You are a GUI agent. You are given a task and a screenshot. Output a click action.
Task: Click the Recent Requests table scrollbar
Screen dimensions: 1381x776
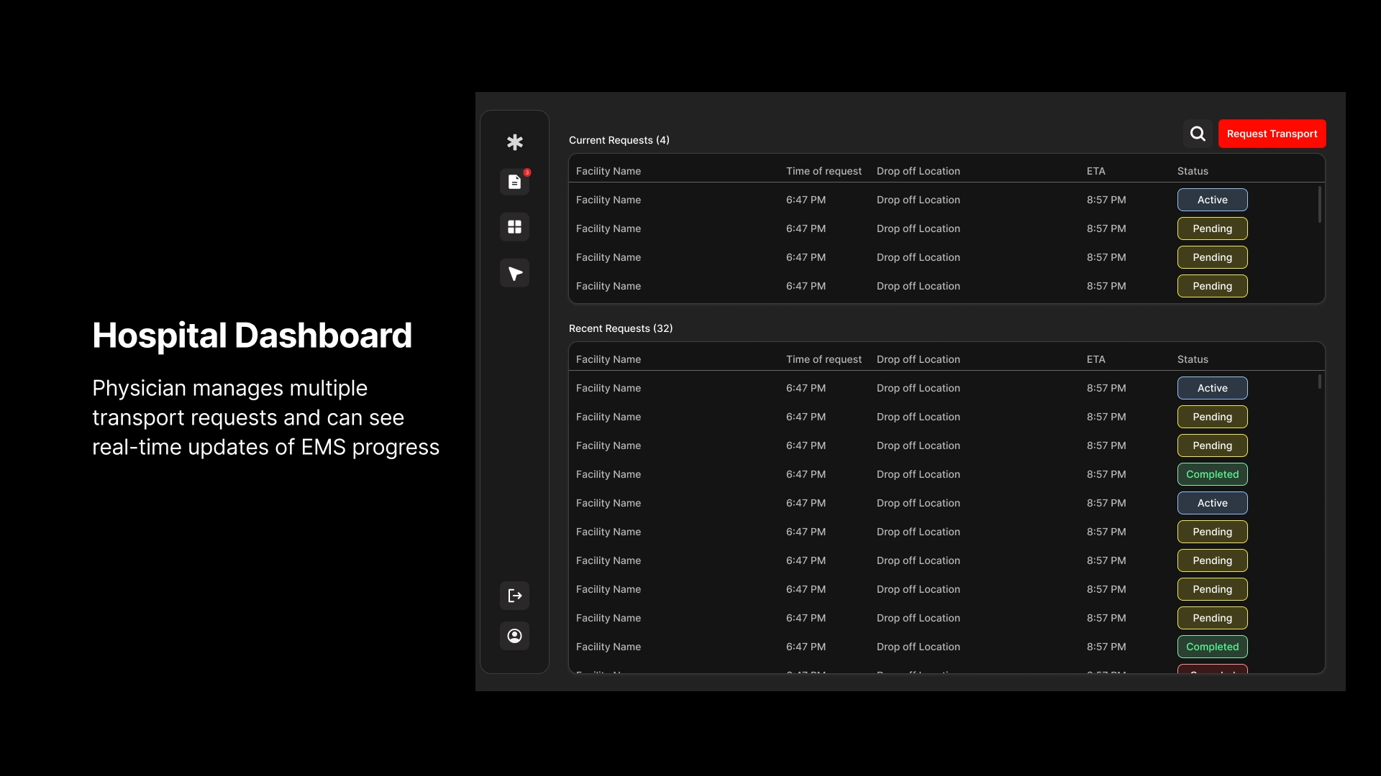pos(1319,382)
